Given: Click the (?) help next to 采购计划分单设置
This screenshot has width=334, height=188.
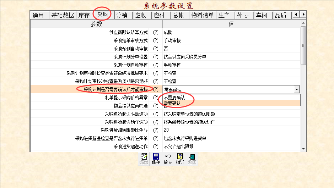Looking at the screenshot, I should coord(156,57).
